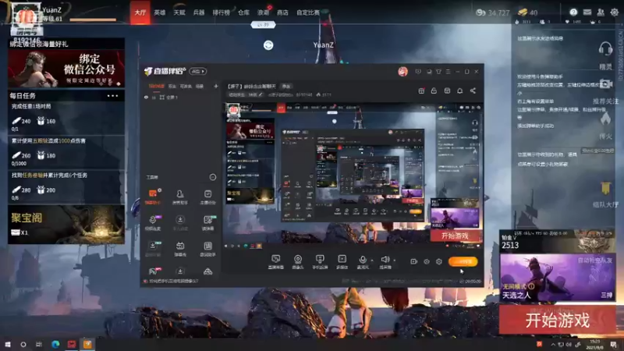Show hidden tray icons chevron
Screen dimensions: 624x351
click(553, 344)
